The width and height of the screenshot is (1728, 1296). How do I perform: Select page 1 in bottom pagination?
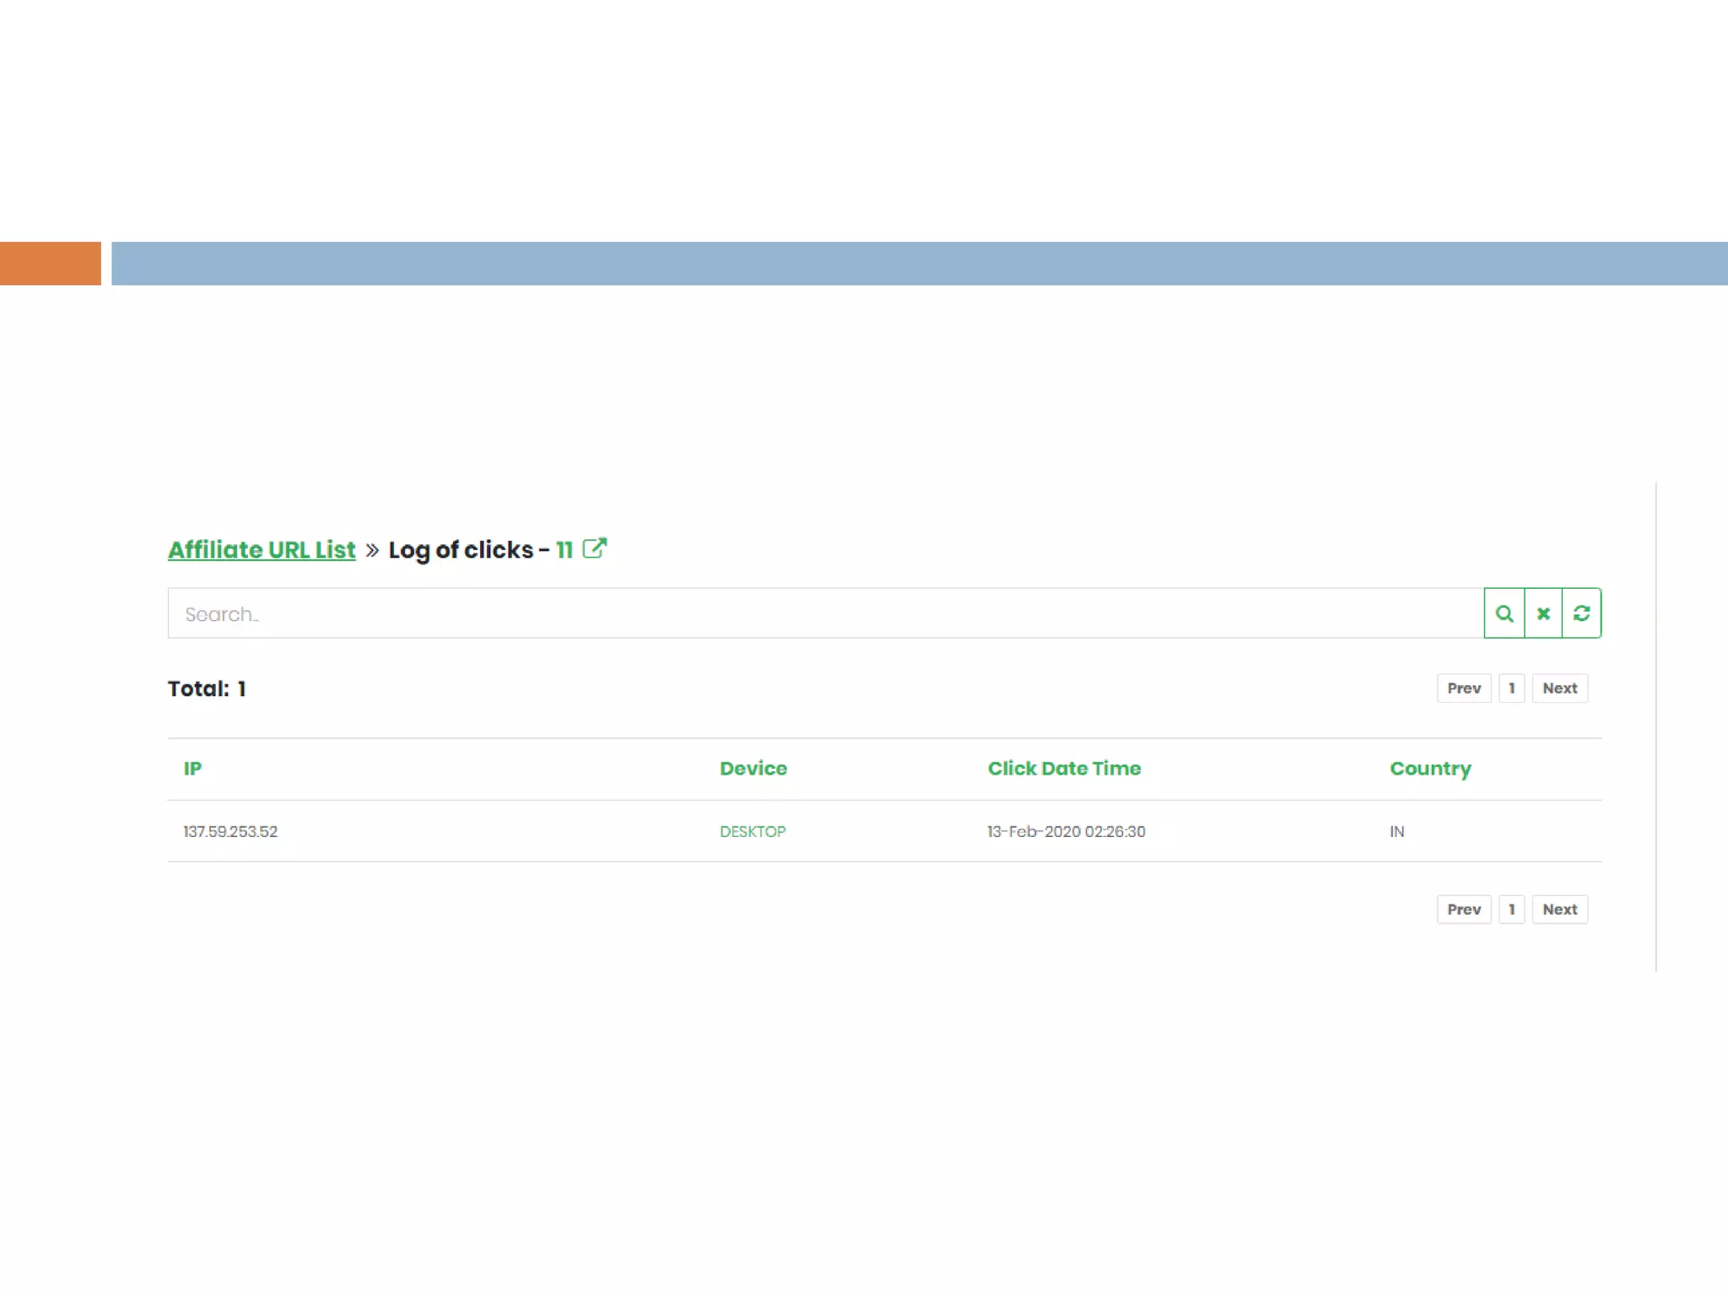1511,909
